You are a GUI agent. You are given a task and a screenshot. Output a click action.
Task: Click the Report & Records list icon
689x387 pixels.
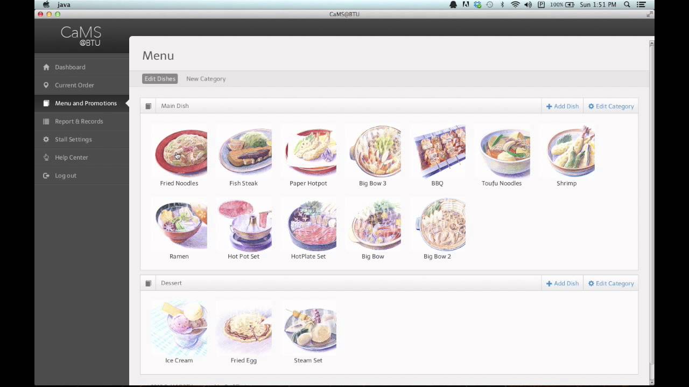coord(46,121)
